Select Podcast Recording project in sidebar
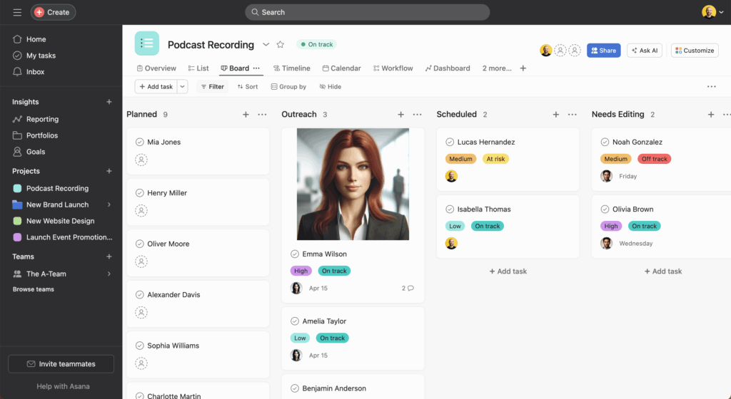The height and width of the screenshot is (399, 731). 51,188
